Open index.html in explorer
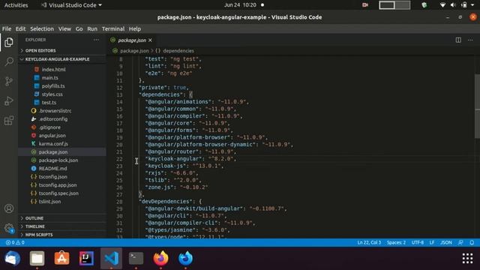Image resolution: width=480 pixels, height=270 pixels. pos(53,70)
